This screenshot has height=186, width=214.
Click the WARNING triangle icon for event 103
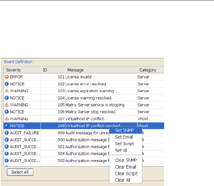[x=7, y=91]
